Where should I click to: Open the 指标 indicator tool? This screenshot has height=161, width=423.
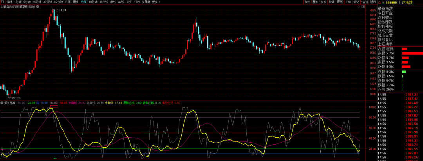point(307,2)
